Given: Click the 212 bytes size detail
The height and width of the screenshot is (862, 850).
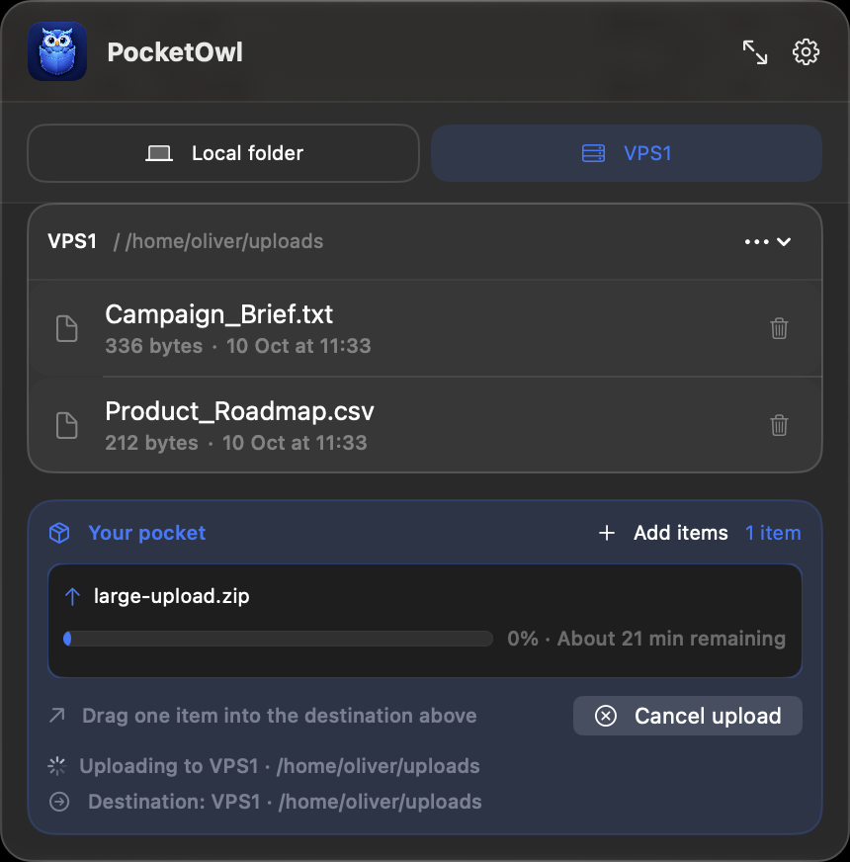Looking at the screenshot, I should (x=152, y=443).
